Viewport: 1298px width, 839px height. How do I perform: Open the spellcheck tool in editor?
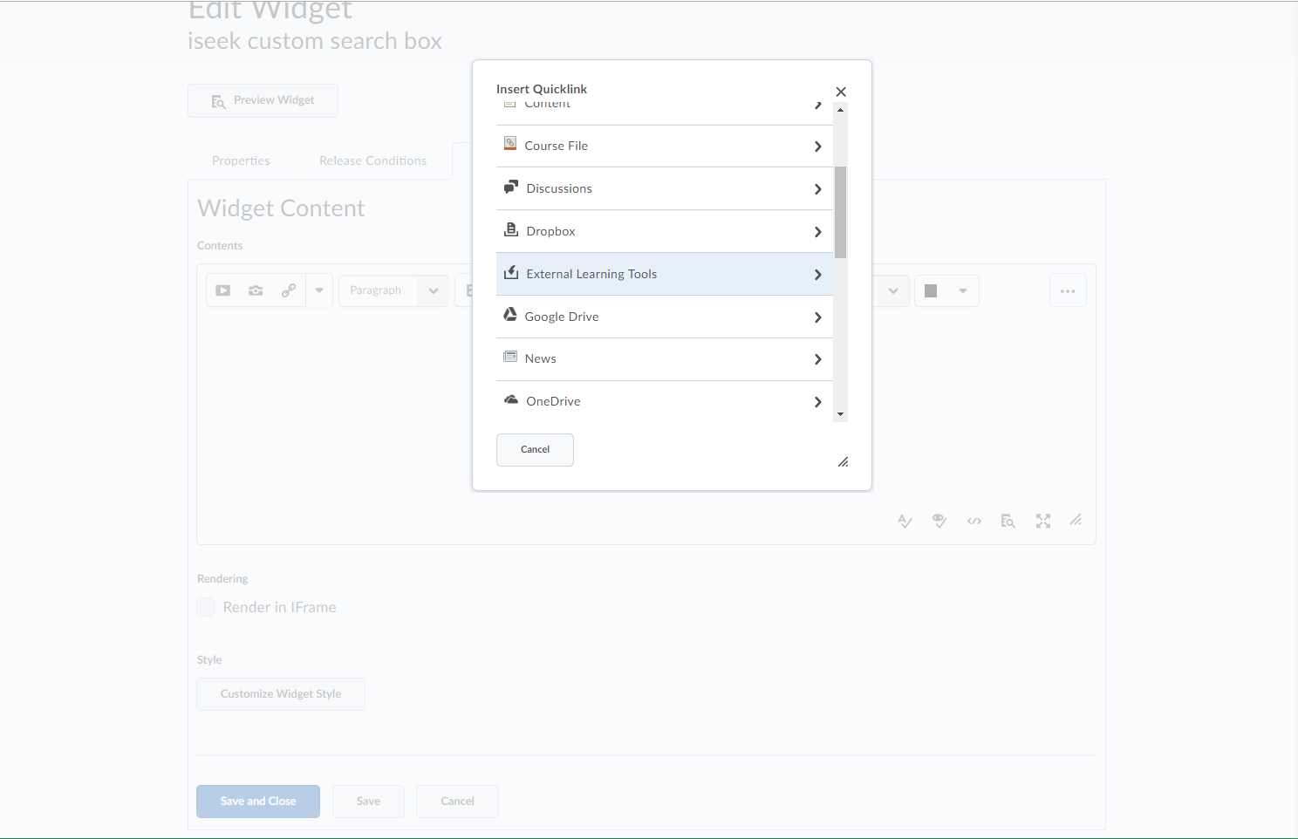[x=905, y=521]
